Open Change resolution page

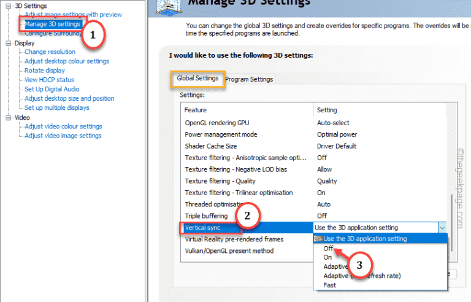[50, 52]
